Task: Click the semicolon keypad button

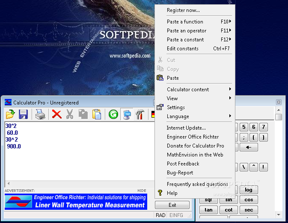Action: (244, 137)
